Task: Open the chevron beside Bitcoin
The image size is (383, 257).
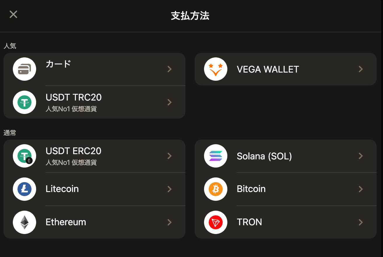Action: 361,189
